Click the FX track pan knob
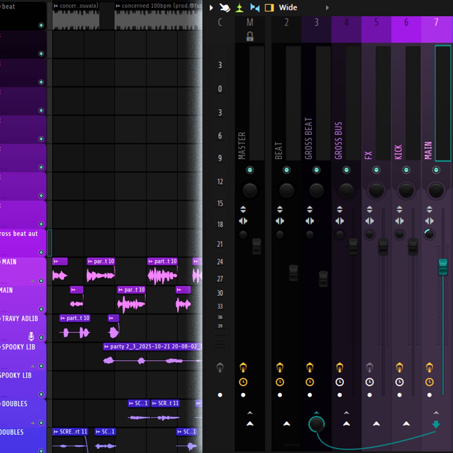This screenshot has width=453, height=453. click(376, 190)
